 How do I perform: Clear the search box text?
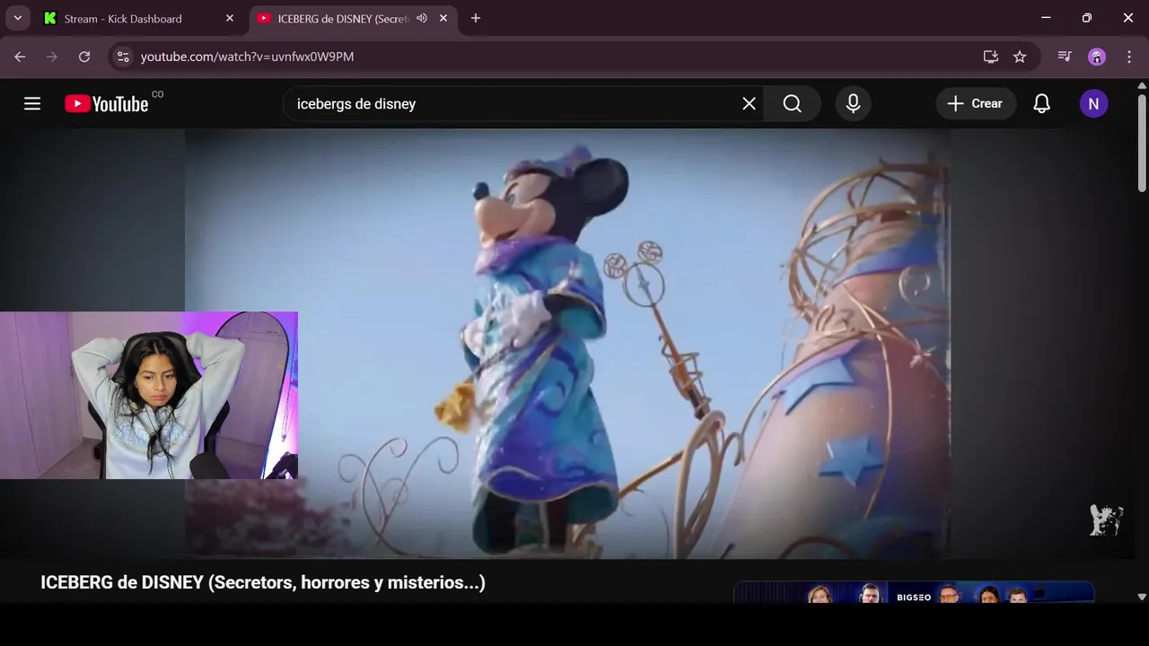tap(749, 104)
